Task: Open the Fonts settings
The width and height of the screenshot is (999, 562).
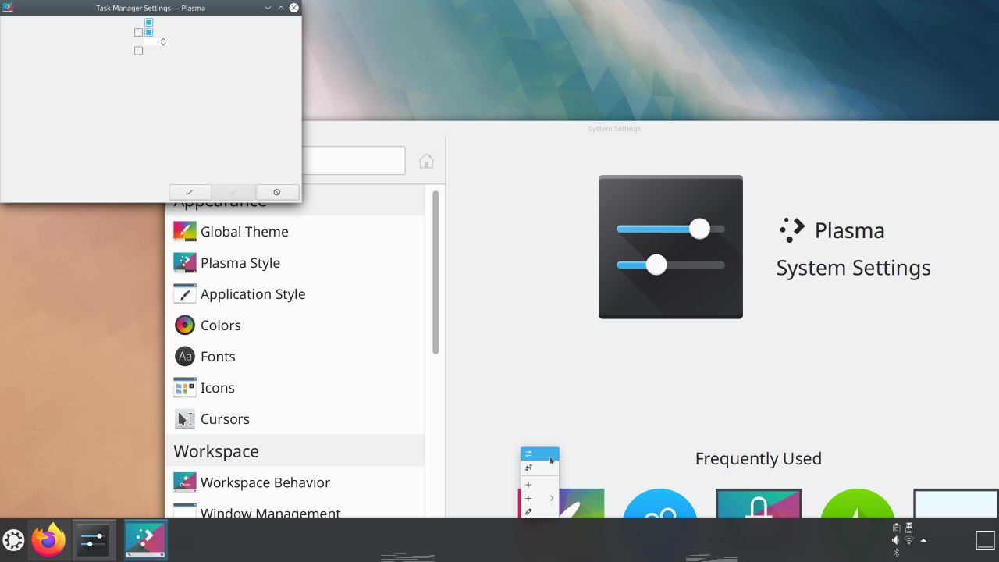Action: 295,357
